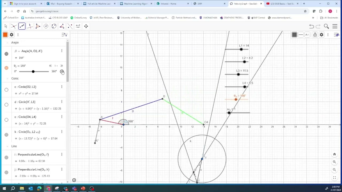
Task: Zoom out on graphics view
Action: 335,170
